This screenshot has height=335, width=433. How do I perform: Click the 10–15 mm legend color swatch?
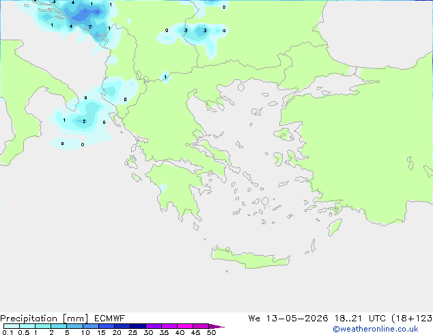click(90, 326)
